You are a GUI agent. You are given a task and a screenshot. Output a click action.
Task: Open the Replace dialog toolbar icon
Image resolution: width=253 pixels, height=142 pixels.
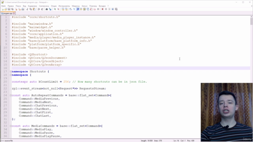click(x=50, y=9)
